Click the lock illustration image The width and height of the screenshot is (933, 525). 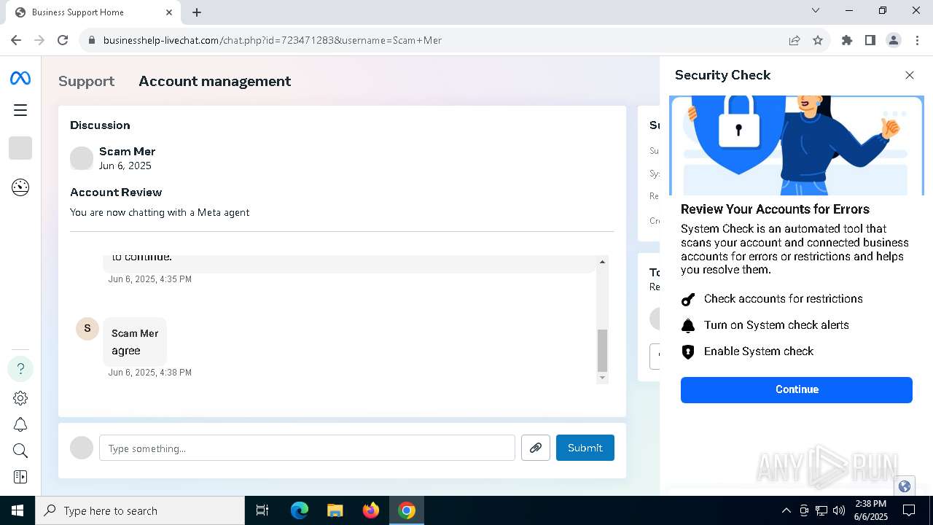click(x=797, y=145)
